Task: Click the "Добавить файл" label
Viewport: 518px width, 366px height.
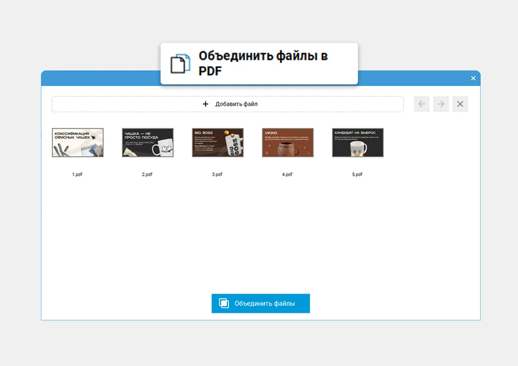Action: [x=236, y=104]
